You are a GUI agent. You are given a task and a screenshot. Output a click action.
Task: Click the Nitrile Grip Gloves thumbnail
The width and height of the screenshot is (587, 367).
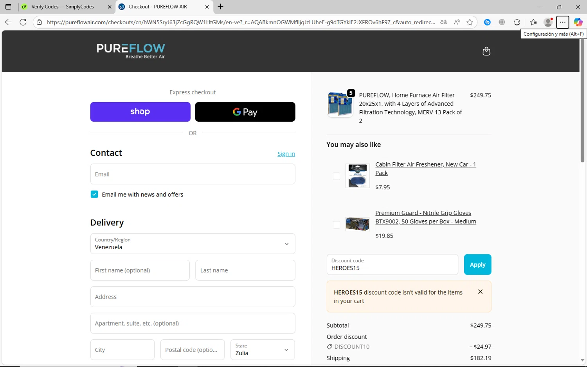[x=357, y=224]
